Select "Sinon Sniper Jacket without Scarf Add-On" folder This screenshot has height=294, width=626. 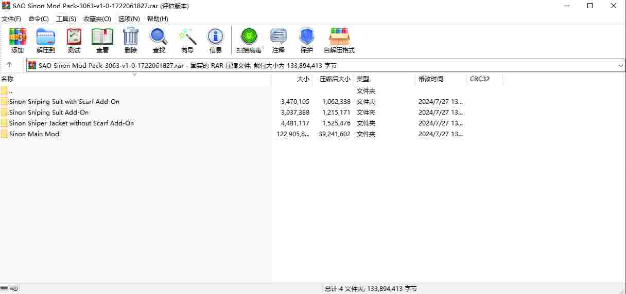click(72, 123)
